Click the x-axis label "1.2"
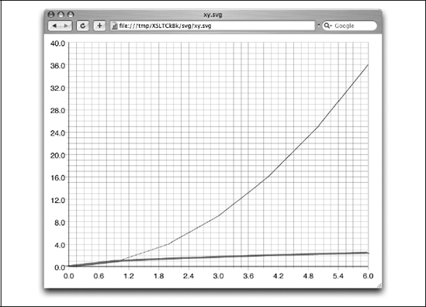This screenshot has height=307, width=426. click(x=129, y=276)
